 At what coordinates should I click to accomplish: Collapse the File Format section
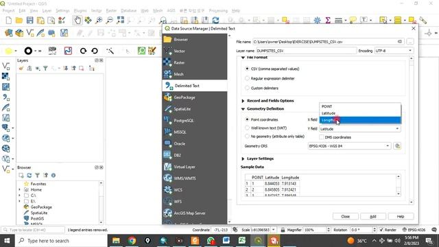point(243,58)
